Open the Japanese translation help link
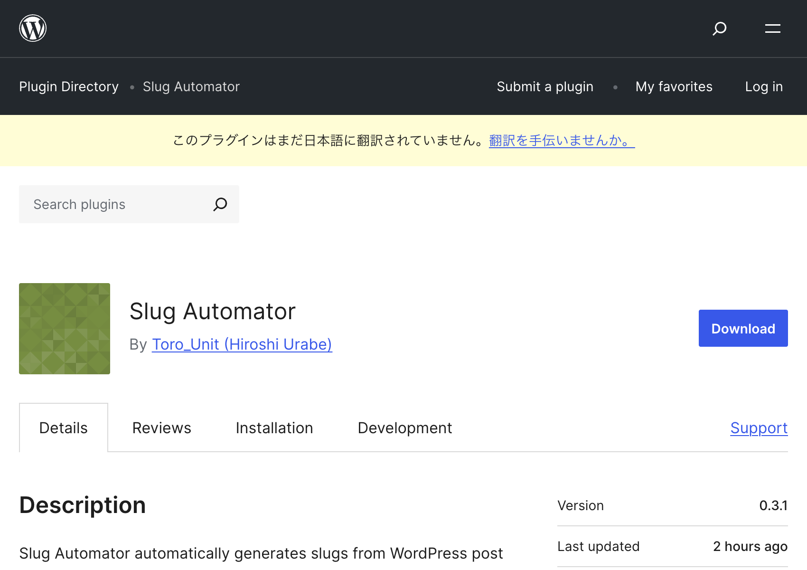Viewport: 807px width, 570px height. (x=562, y=141)
